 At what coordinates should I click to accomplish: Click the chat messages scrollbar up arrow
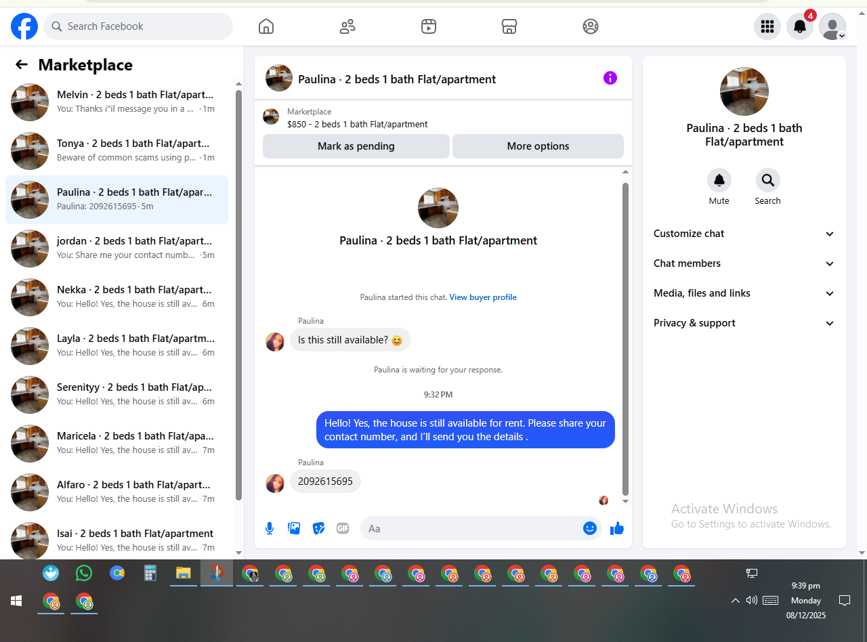tap(625, 173)
